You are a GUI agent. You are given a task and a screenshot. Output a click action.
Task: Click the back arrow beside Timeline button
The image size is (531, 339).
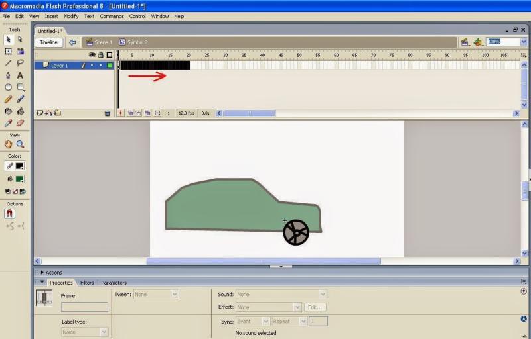pyautogui.click(x=72, y=42)
